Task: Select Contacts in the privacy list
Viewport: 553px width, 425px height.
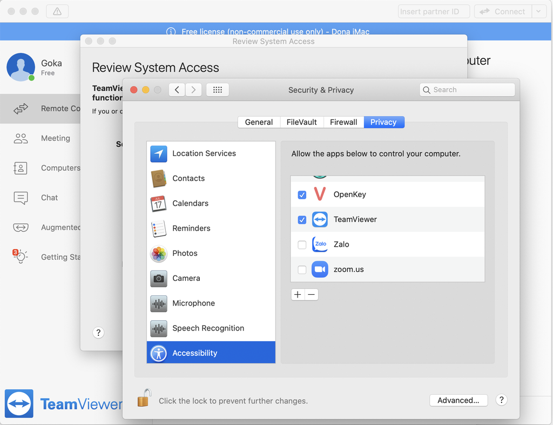Action: coord(211,178)
